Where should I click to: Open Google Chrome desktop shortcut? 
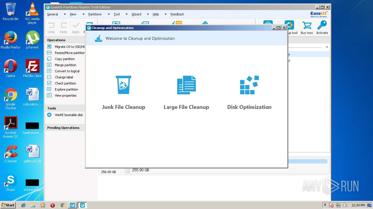pyautogui.click(x=10, y=99)
